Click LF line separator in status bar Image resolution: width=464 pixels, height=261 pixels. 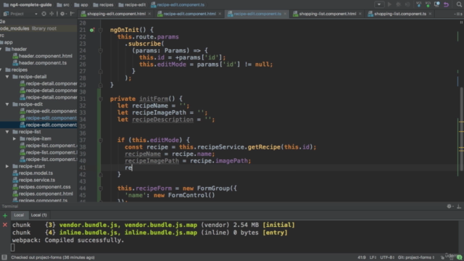point(373,257)
